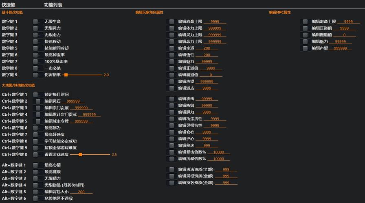Click Alt+数字键 6 hotkey label

14,199
